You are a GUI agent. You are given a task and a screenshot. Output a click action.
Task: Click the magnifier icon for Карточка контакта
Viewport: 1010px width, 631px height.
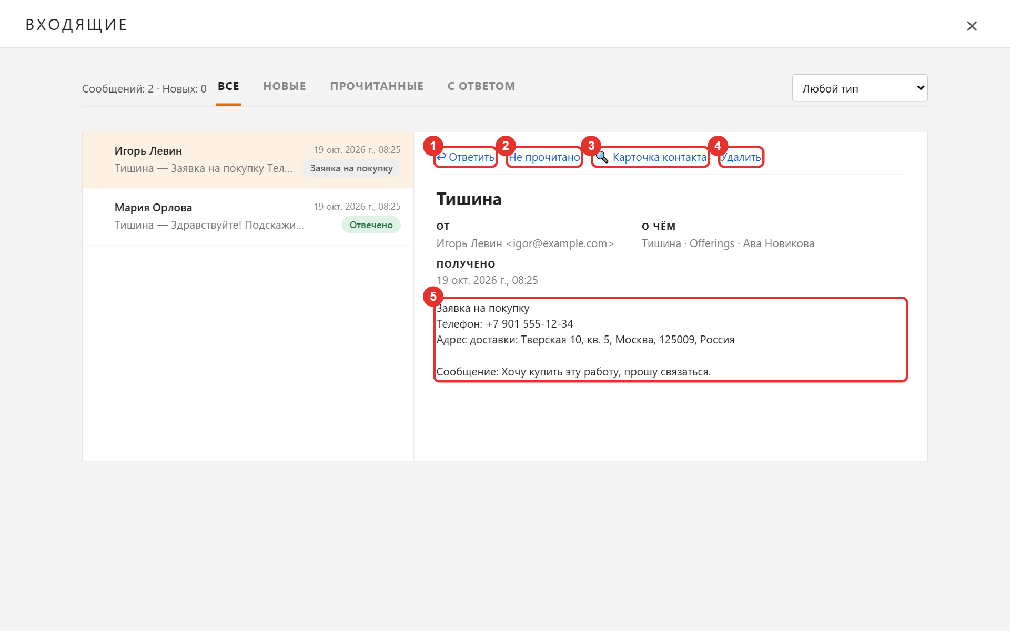(x=602, y=157)
